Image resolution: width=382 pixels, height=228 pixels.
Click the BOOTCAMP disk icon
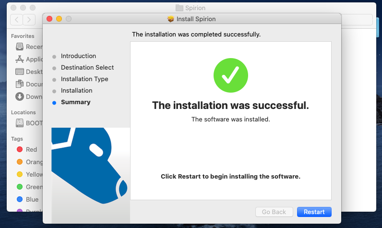20,123
